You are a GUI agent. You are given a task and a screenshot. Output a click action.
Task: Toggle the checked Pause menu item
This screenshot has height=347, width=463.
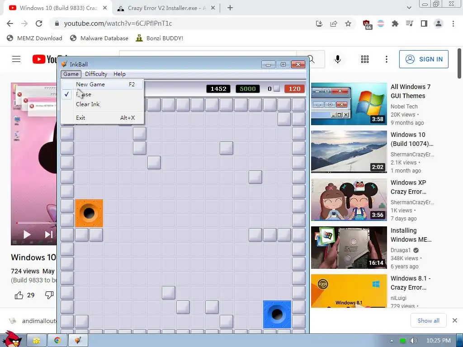click(102, 94)
